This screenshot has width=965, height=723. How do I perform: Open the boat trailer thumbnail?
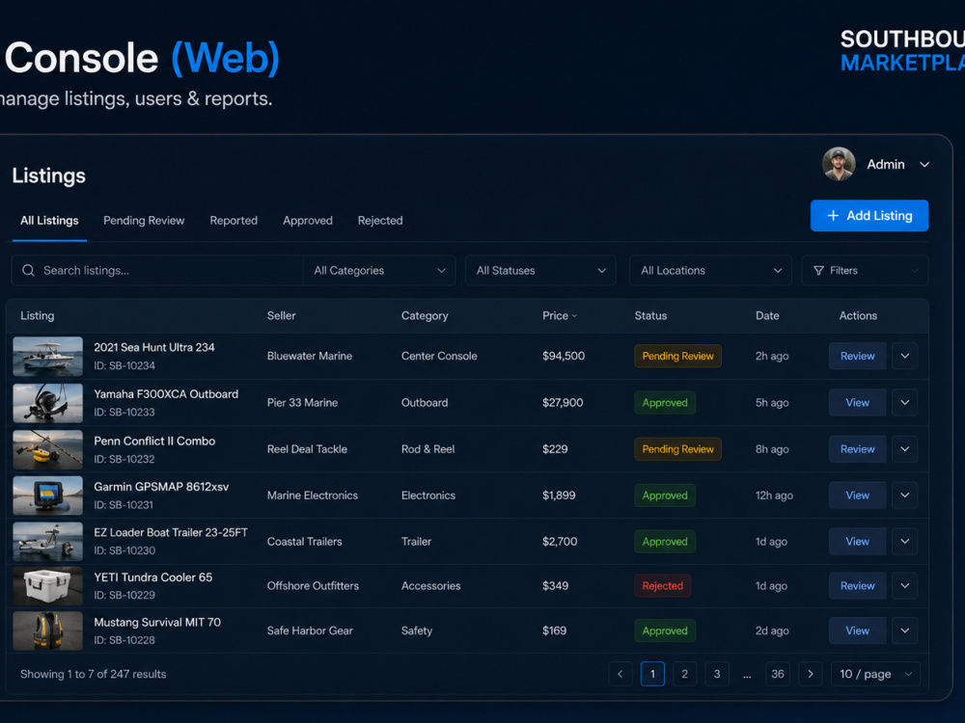coord(47,542)
